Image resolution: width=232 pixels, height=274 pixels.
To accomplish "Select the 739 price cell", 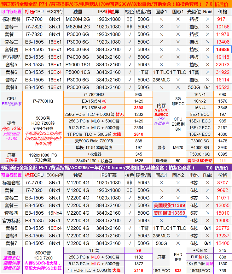I will 223,271.
